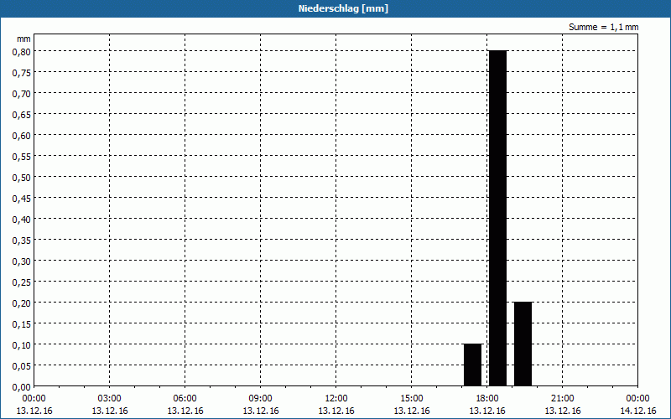Click the 14.12.16 date label
671x419 pixels.
click(x=637, y=411)
